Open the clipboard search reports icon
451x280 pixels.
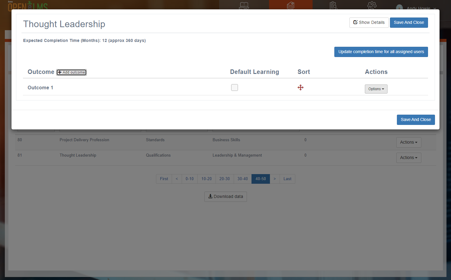[x=333, y=5]
